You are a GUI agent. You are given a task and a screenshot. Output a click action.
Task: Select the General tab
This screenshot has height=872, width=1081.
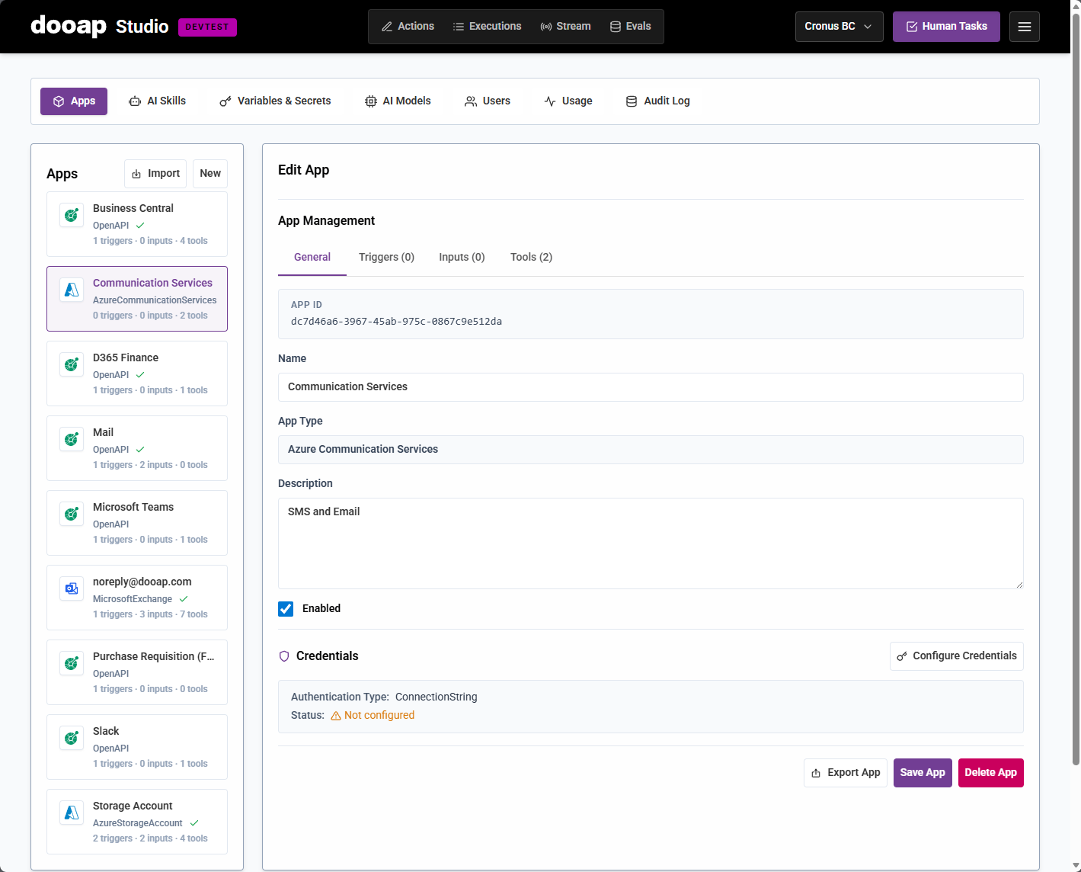pyautogui.click(x=312, y=258)
